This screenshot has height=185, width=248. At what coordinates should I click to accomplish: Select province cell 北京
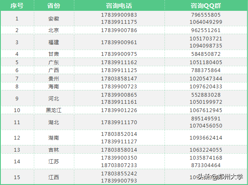pos(53,30)
